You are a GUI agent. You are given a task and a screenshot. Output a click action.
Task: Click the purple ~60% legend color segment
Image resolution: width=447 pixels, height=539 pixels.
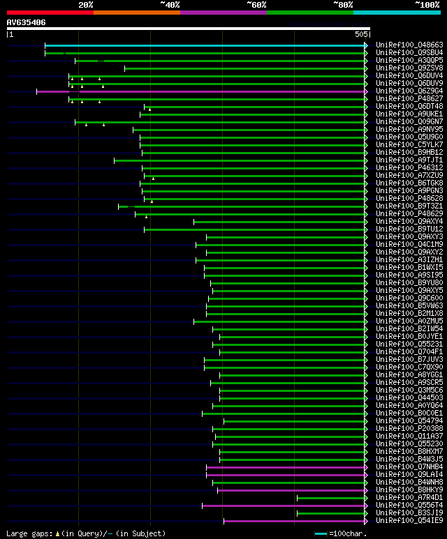(x=223, y=13)
